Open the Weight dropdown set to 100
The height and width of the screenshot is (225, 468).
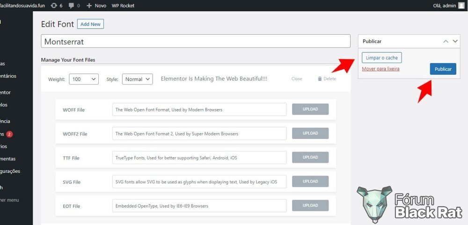pos(84,79)
